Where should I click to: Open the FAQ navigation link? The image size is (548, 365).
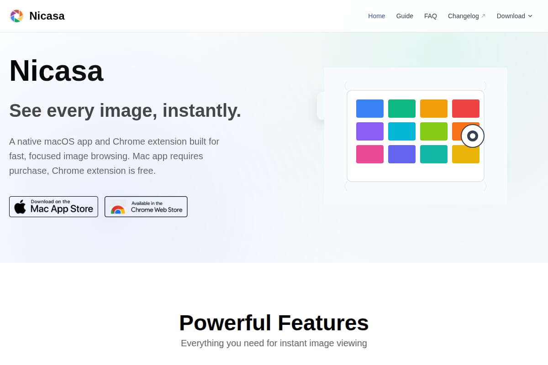pos(431,16)
